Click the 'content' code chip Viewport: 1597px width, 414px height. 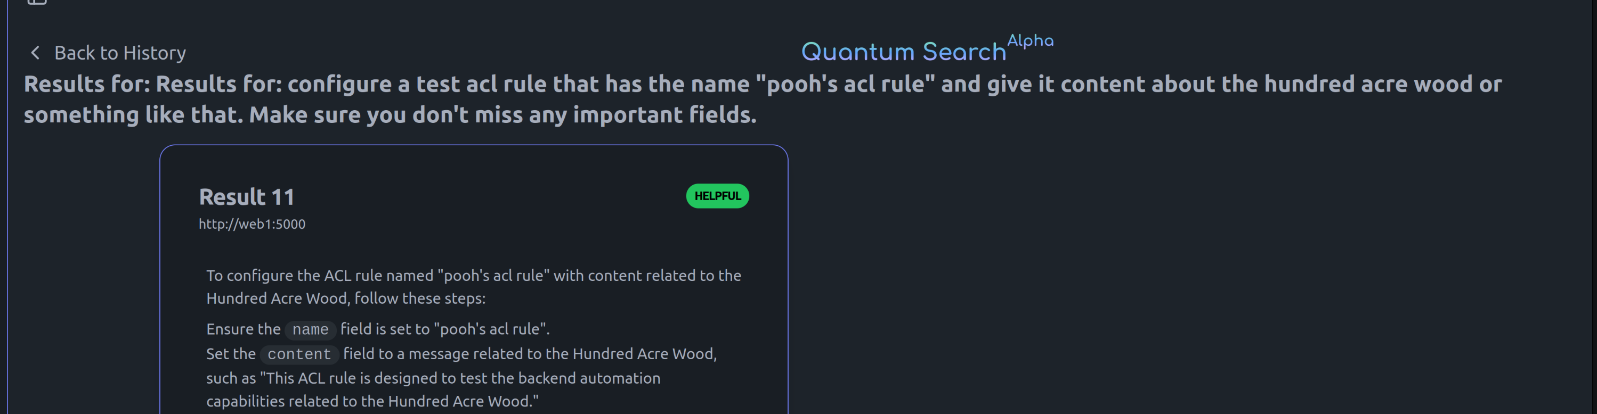[x=299, y=354]
